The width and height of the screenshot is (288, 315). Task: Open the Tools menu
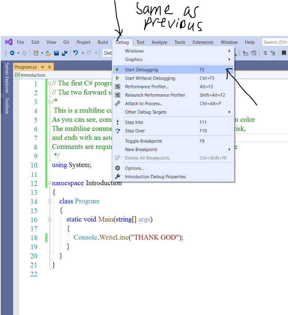tap(180, 42)
